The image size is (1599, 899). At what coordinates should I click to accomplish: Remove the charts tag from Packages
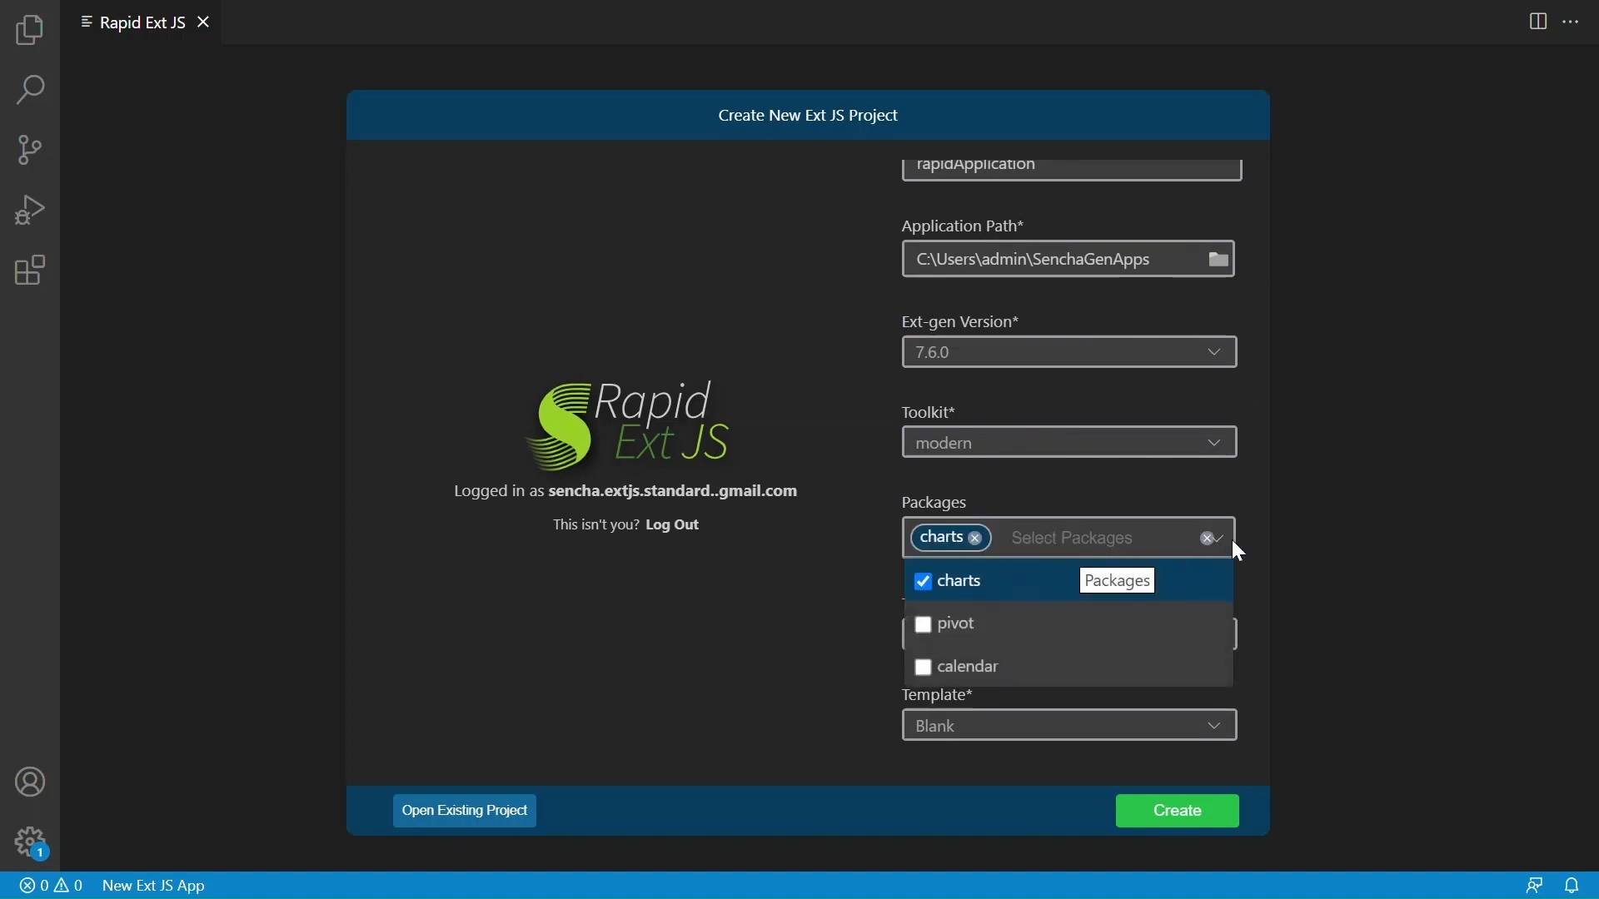(x=976, y=539)
